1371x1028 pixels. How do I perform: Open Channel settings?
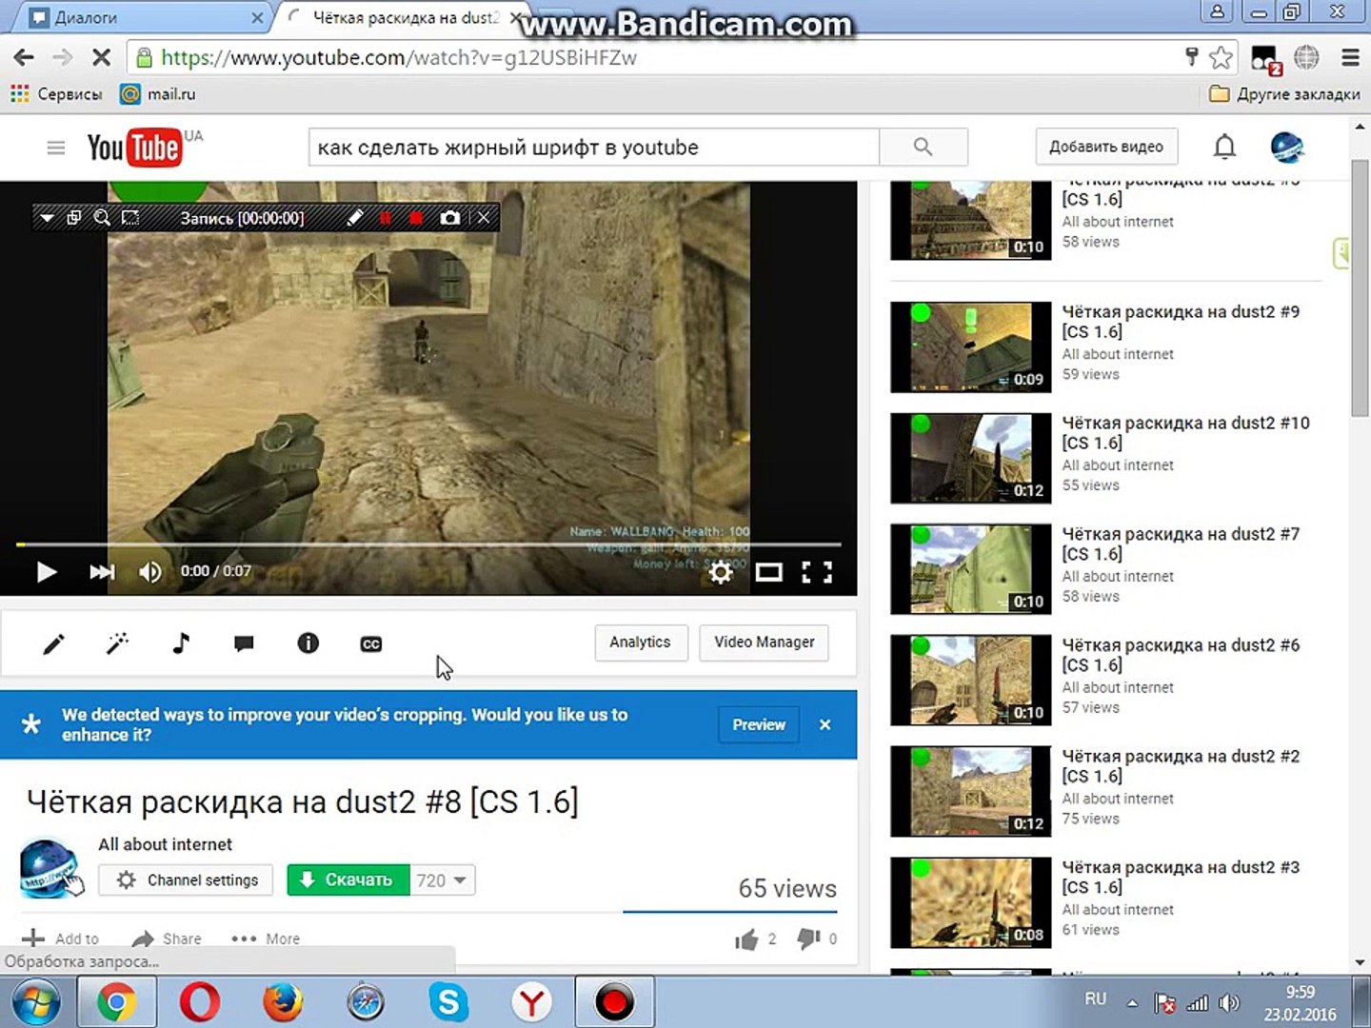click(186, 880)
